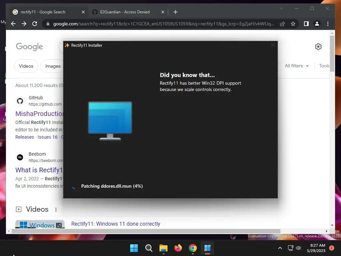Click the horizontal page scrollbar

point(146,231)
